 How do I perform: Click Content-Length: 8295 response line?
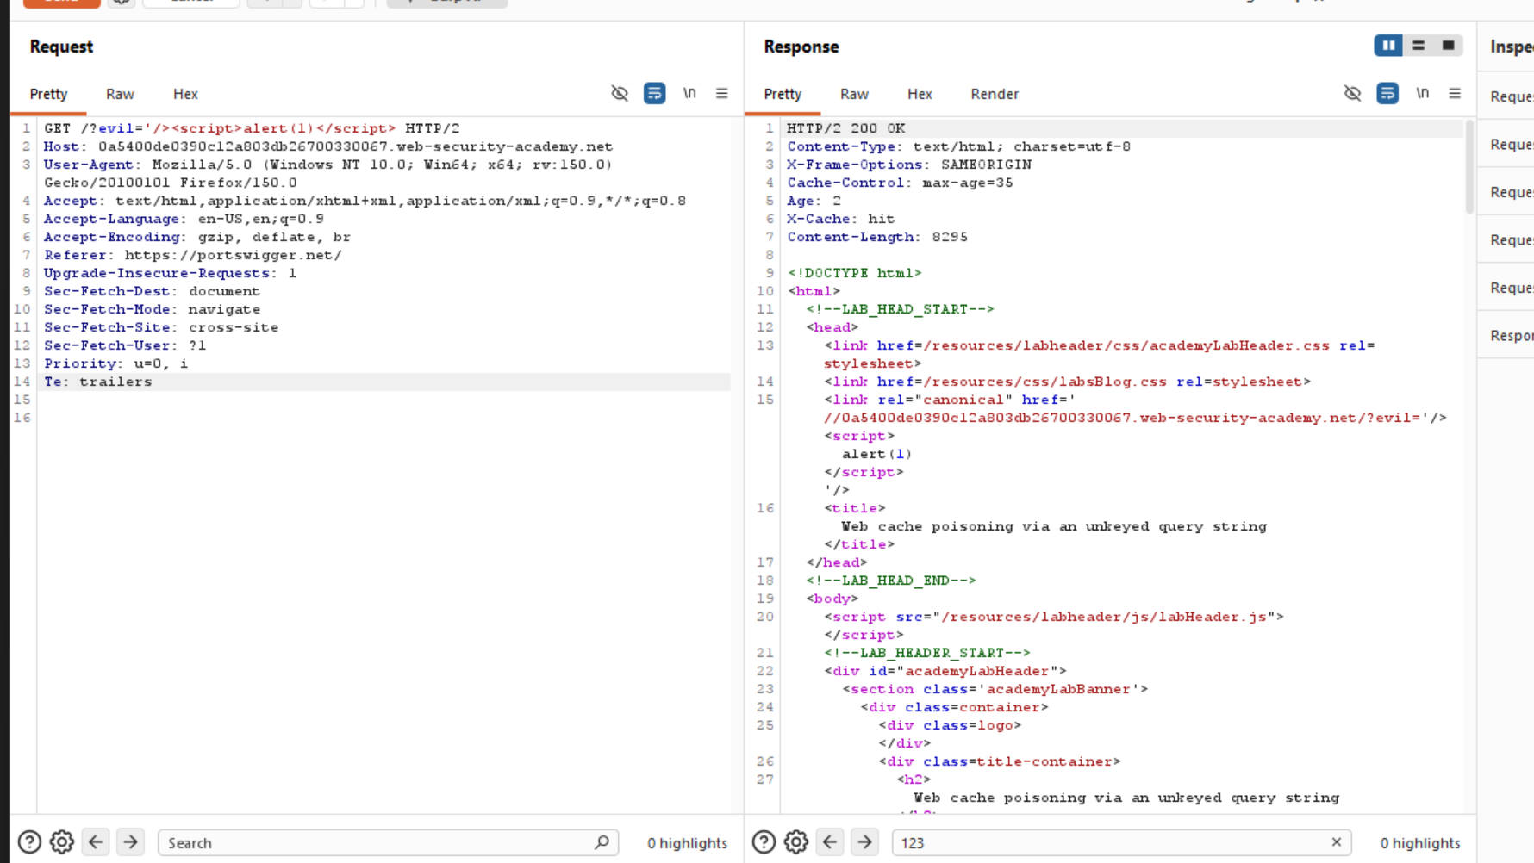click(x=877, y=237)
